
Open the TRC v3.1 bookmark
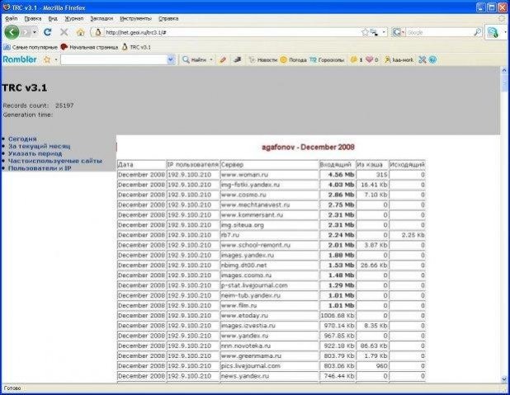pos(136,47)
